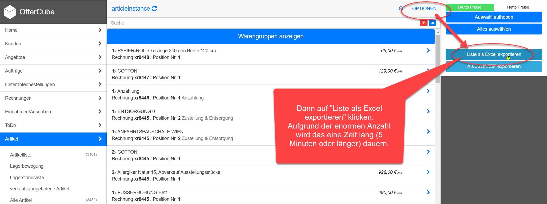Open FUSSERHÖHUNG Bett row arrow
The width and height of the screenshot is (547, 204).
click(x=428, y=192)
